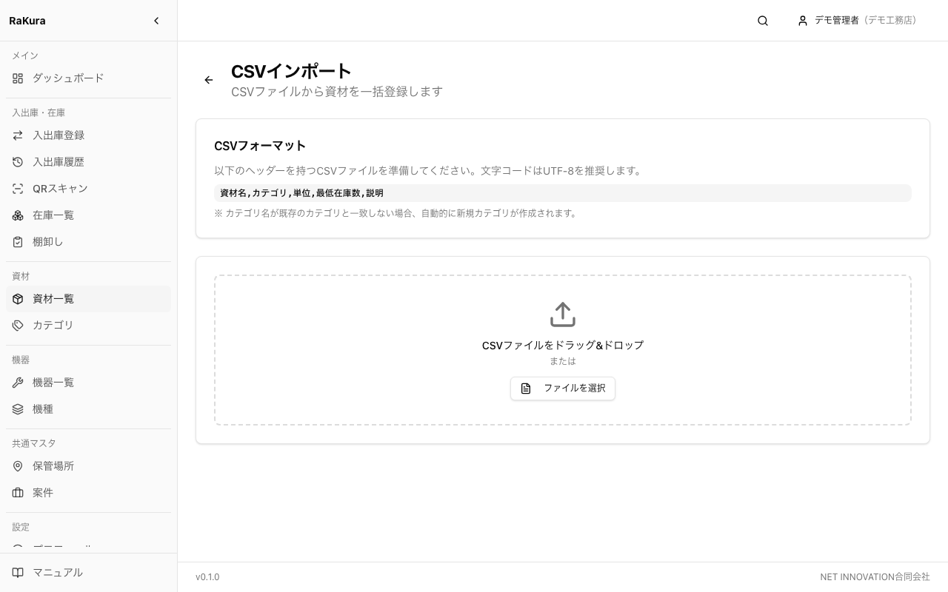Image resolution: width=948 pixels, height=592 pixels.
Task: Click NET INNOVATION合同会社 footer text
Action: coord(875,577)
